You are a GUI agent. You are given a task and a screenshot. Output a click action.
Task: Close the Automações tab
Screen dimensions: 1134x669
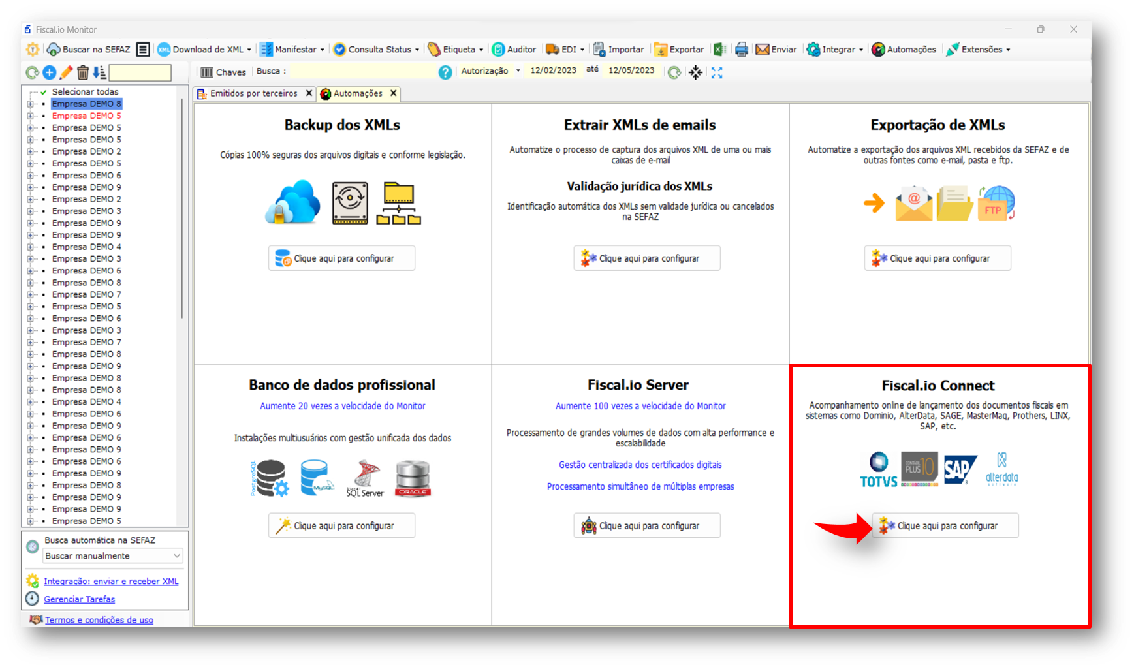coord(394,93)
